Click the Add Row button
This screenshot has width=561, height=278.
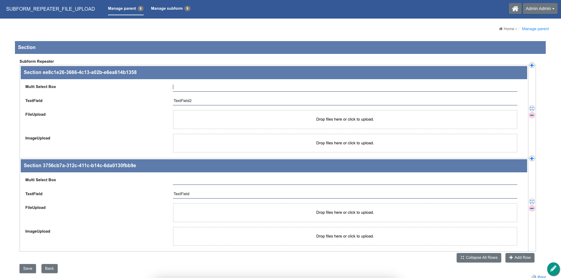[x=520, y=258]
